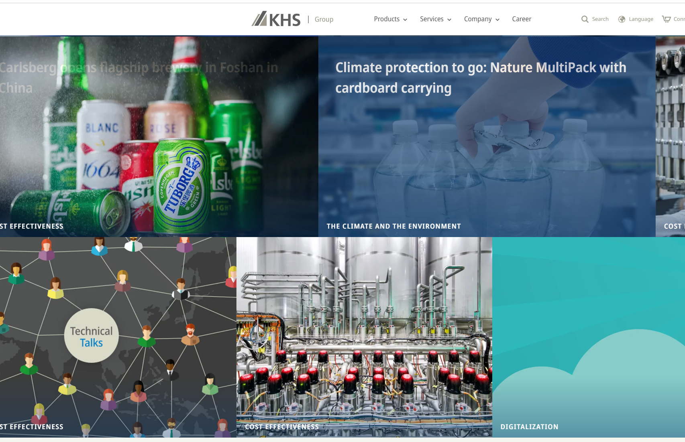This screenshot has width=685, height=442.
Task: Expand the Services dropdown menu
Action: click(x=435, y=19)
